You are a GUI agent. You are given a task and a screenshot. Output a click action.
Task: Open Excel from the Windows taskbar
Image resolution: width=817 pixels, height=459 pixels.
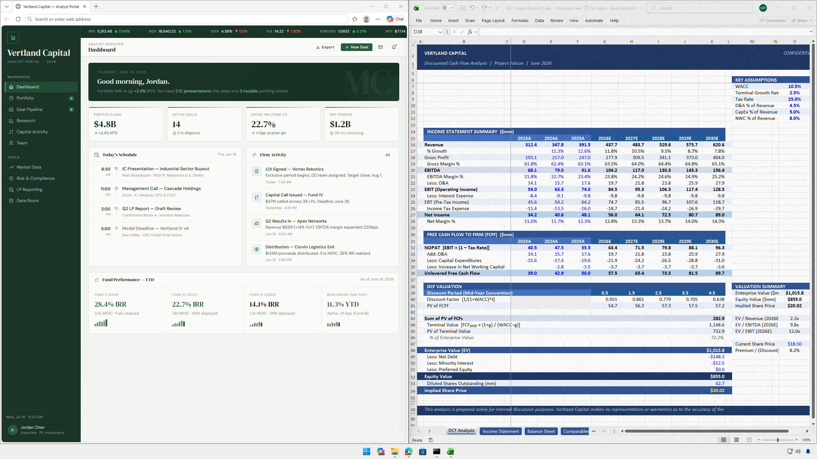tap(451, 451)
